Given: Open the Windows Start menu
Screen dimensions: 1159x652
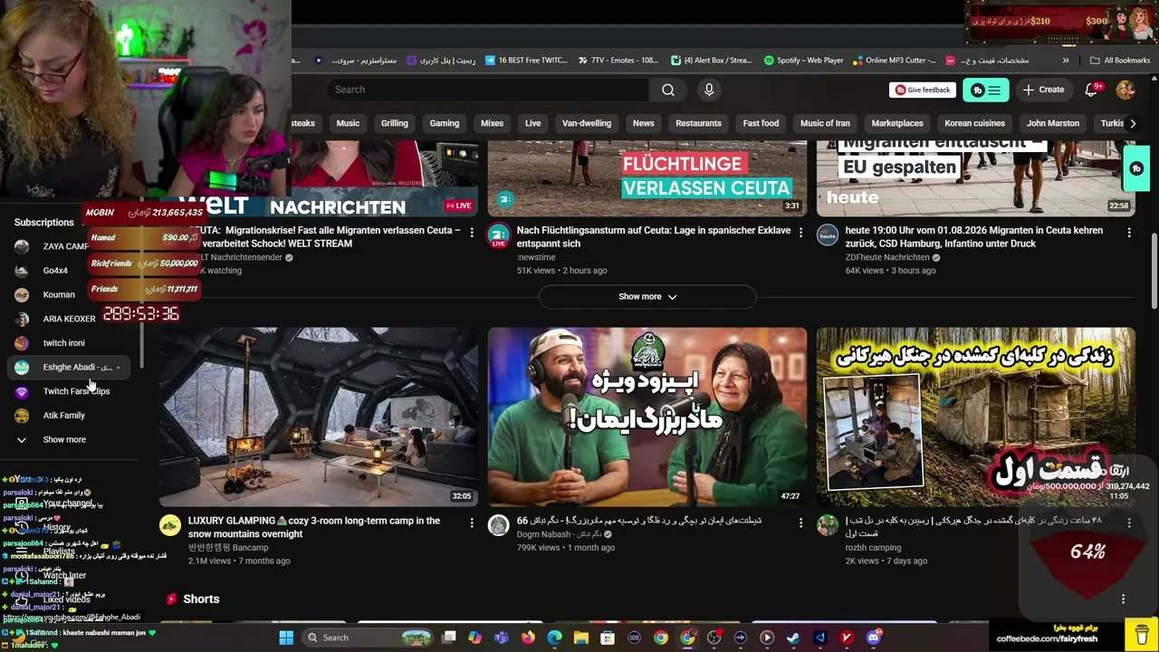Looking at the screenshot, I should click(286, 638).
